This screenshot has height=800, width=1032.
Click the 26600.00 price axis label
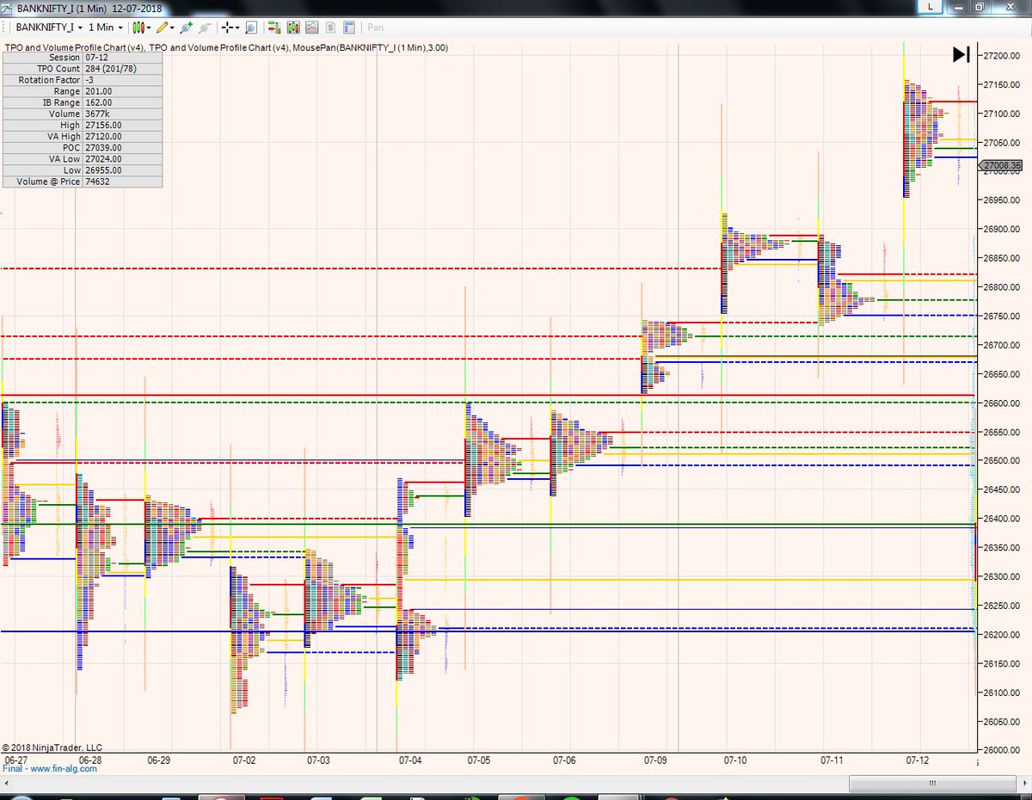pyautogui.click(x=1003, y=403)
